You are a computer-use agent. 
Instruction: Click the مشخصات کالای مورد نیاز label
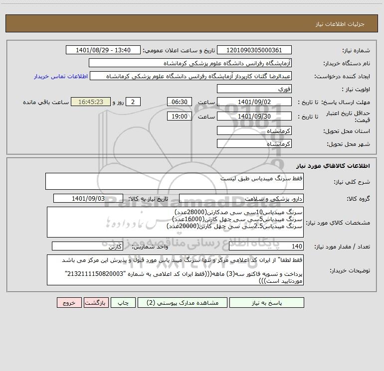pyautogui.click(x=338, y=223)
